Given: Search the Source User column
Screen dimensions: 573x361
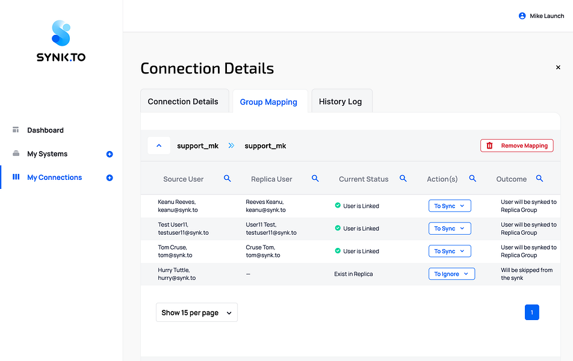Looking at the screenshot, I should pos(228,179).
